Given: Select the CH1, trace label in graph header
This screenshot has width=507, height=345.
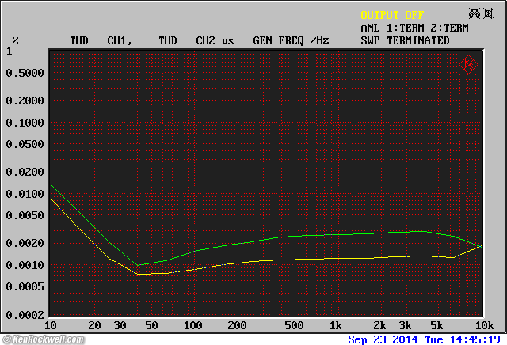Looking at the screenshot, I should [x=120, y=40].
